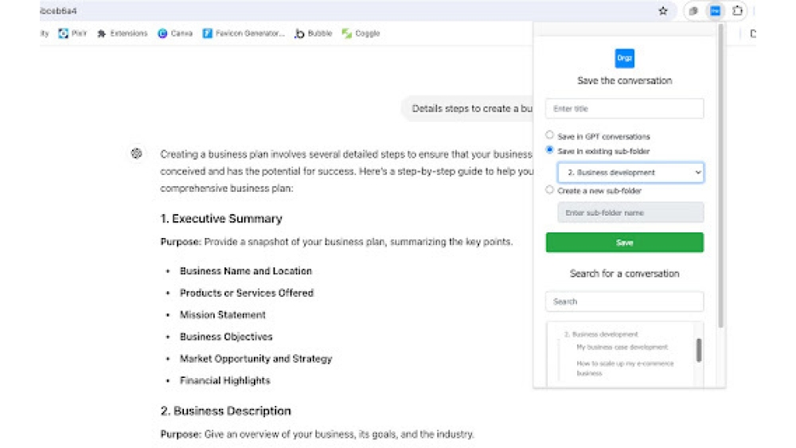Open the Extensions puzzle icon

point(737,10)
